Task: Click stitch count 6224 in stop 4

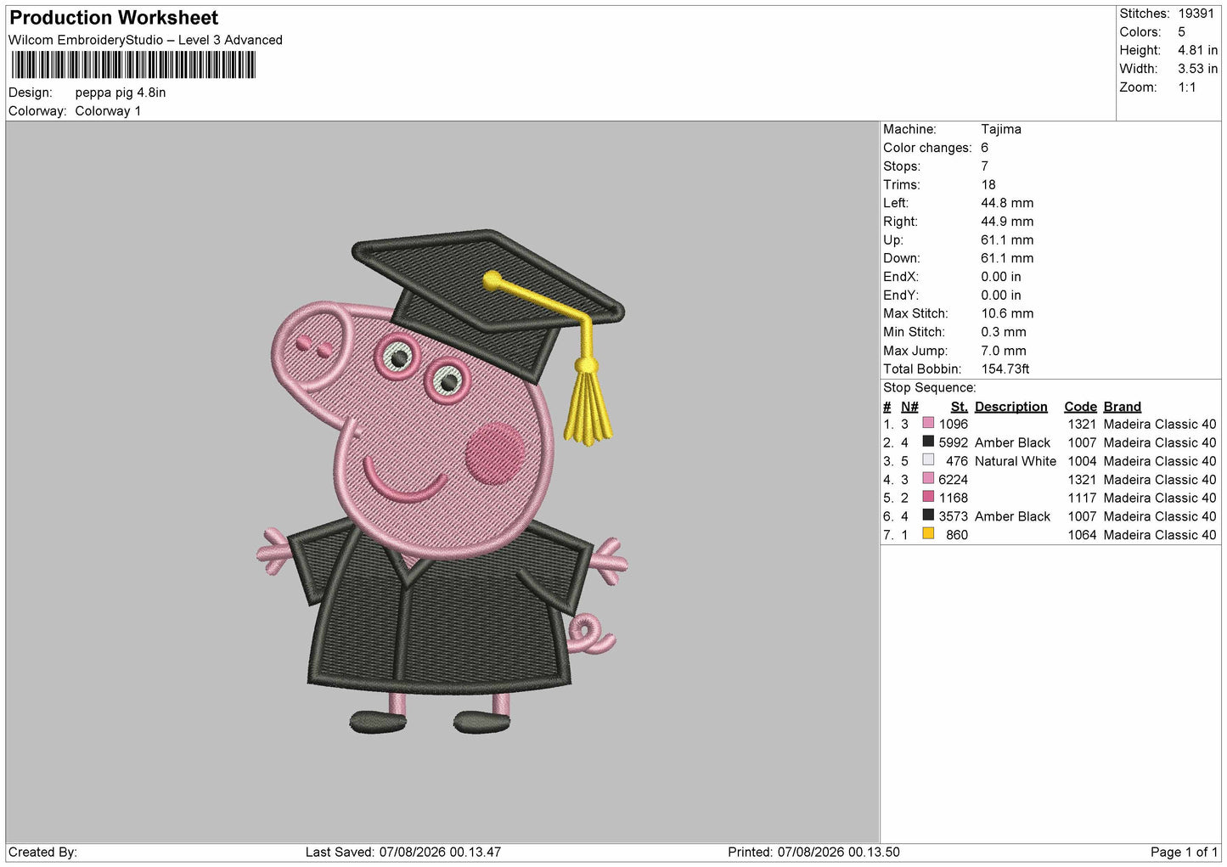Action: point(954,480)
